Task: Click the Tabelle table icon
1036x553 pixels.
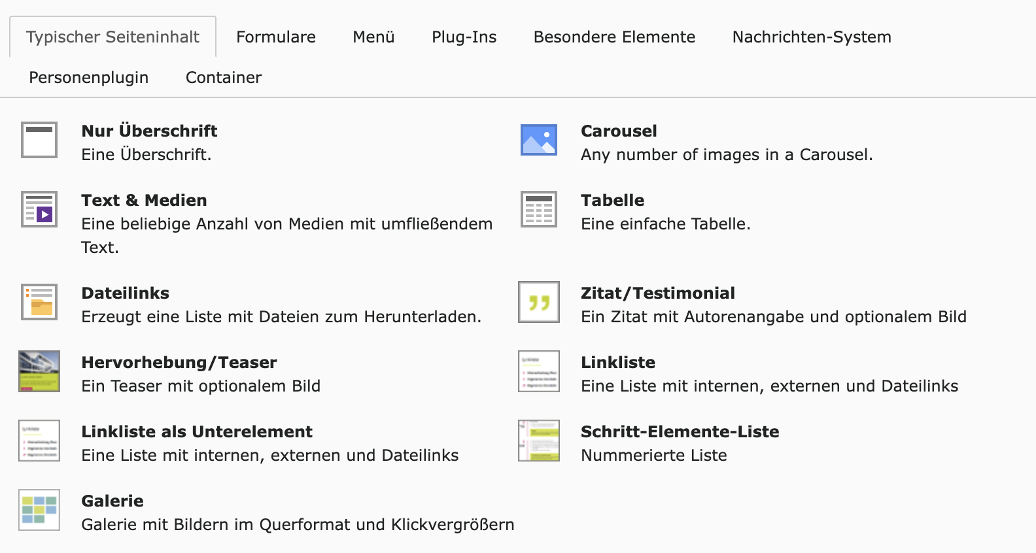Action: [539, 209]
